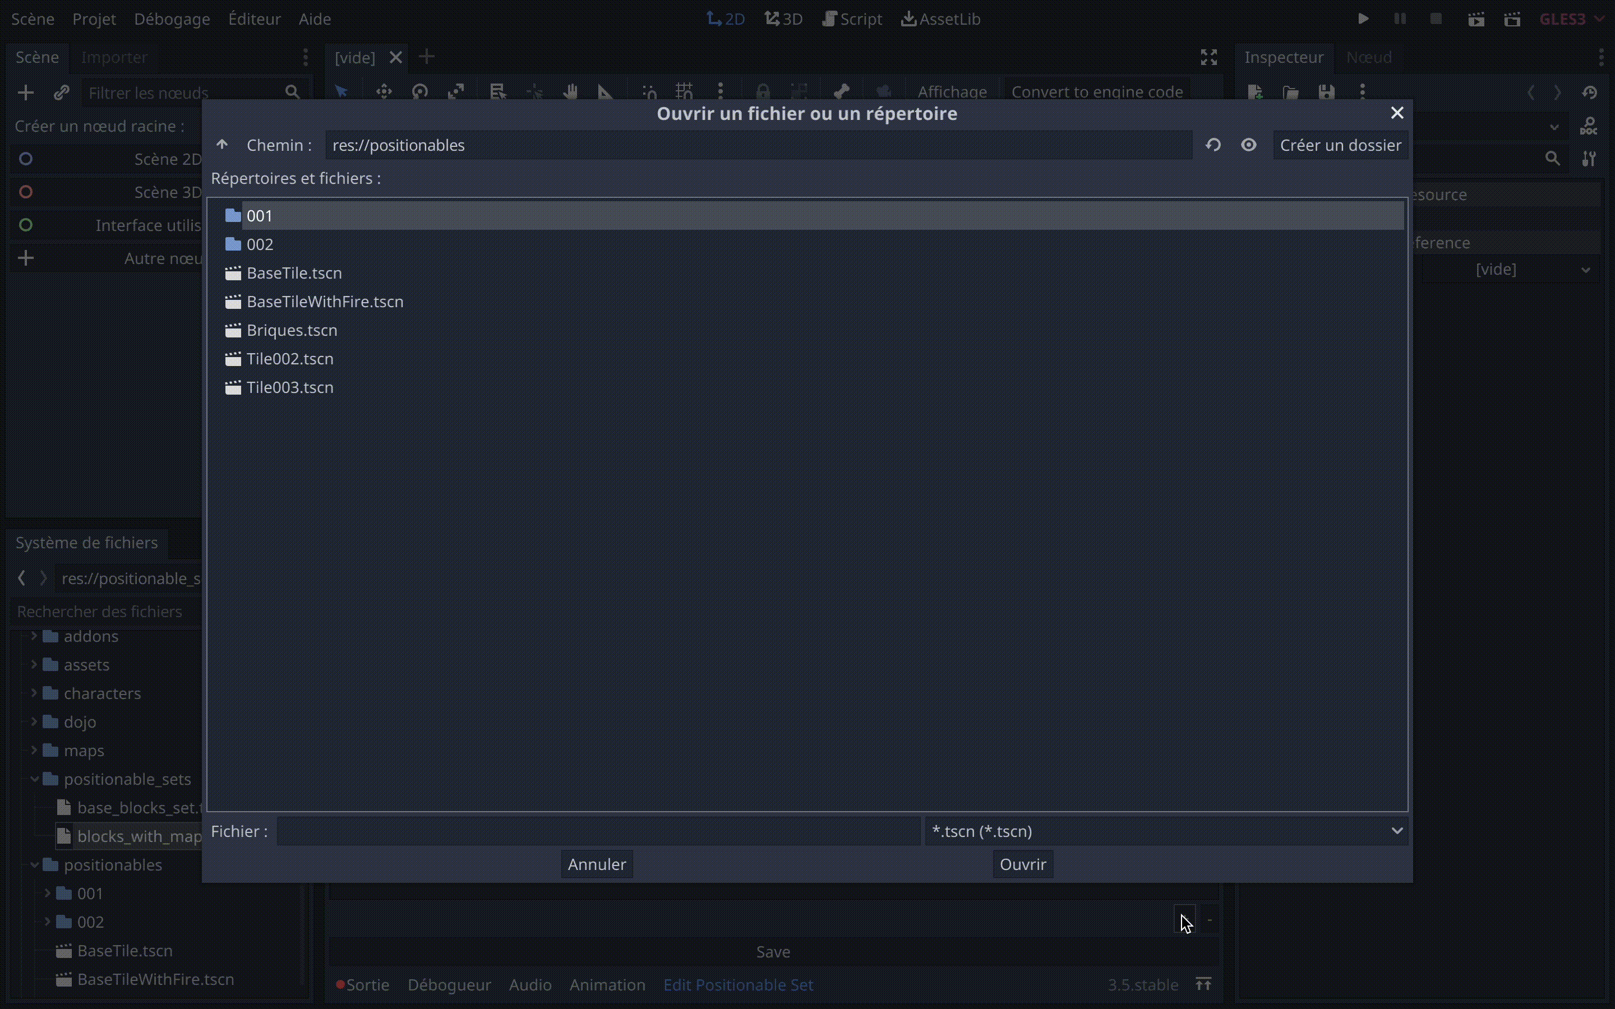Select Tile002.tscn in the file list
Screen dimensions: 1615x1009
(x=814, y=359)
